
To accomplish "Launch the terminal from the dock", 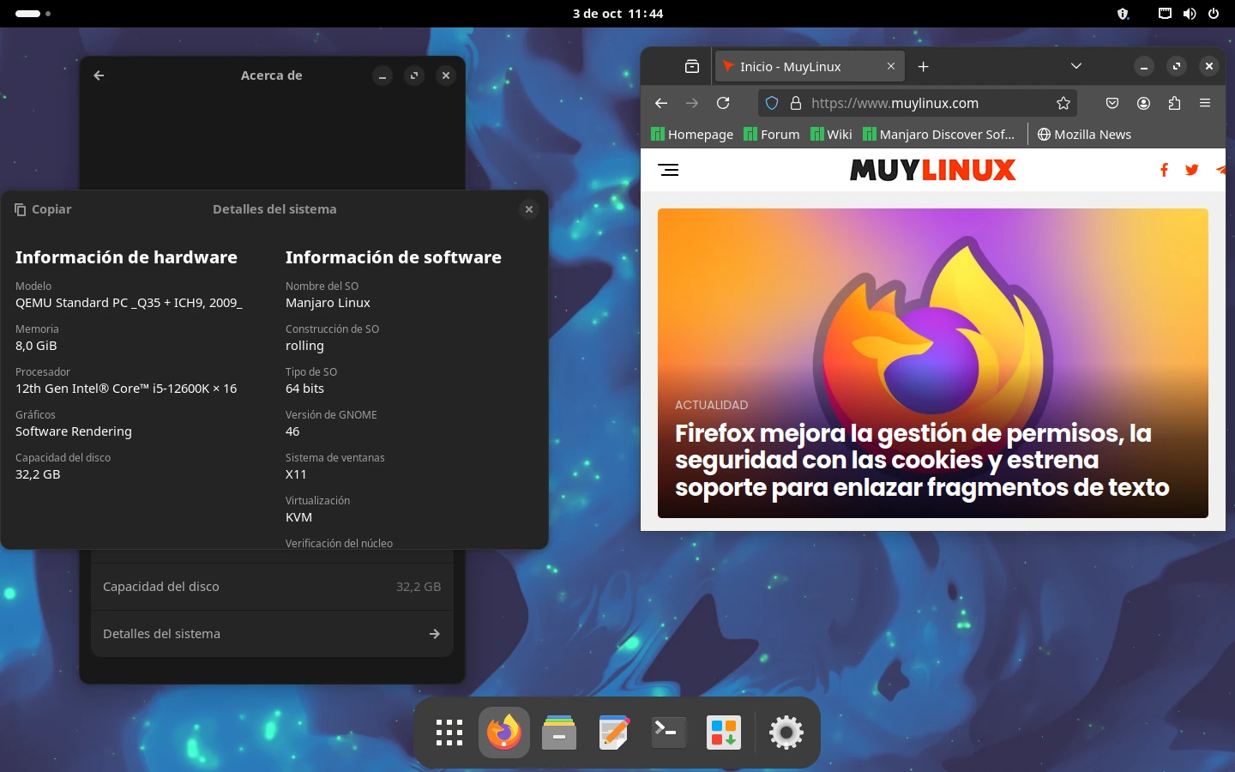I will click(x=668, y=733).
